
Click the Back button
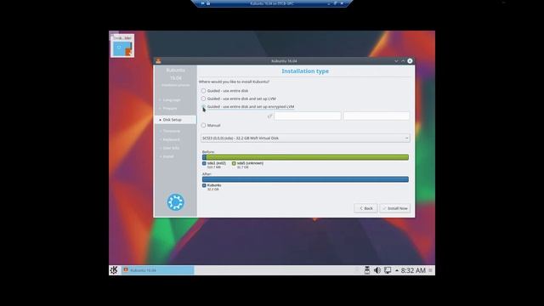click(x=365, y=208)
